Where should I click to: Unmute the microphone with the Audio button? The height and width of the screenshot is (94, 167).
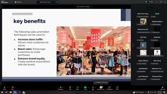(4, 88)
